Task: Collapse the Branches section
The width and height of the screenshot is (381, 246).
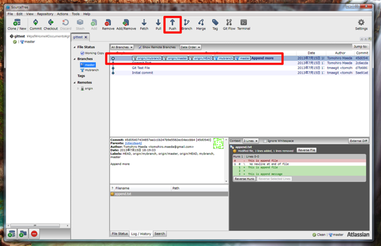Action: (x=74, y=59)
